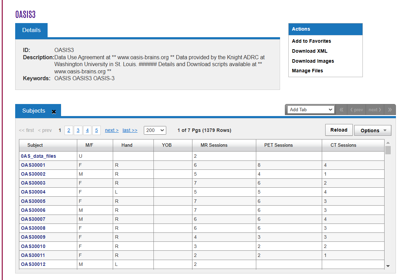Viewport: 398px width, 280px height.
Task: Choose Manage Files action
Action: [307, 71]
